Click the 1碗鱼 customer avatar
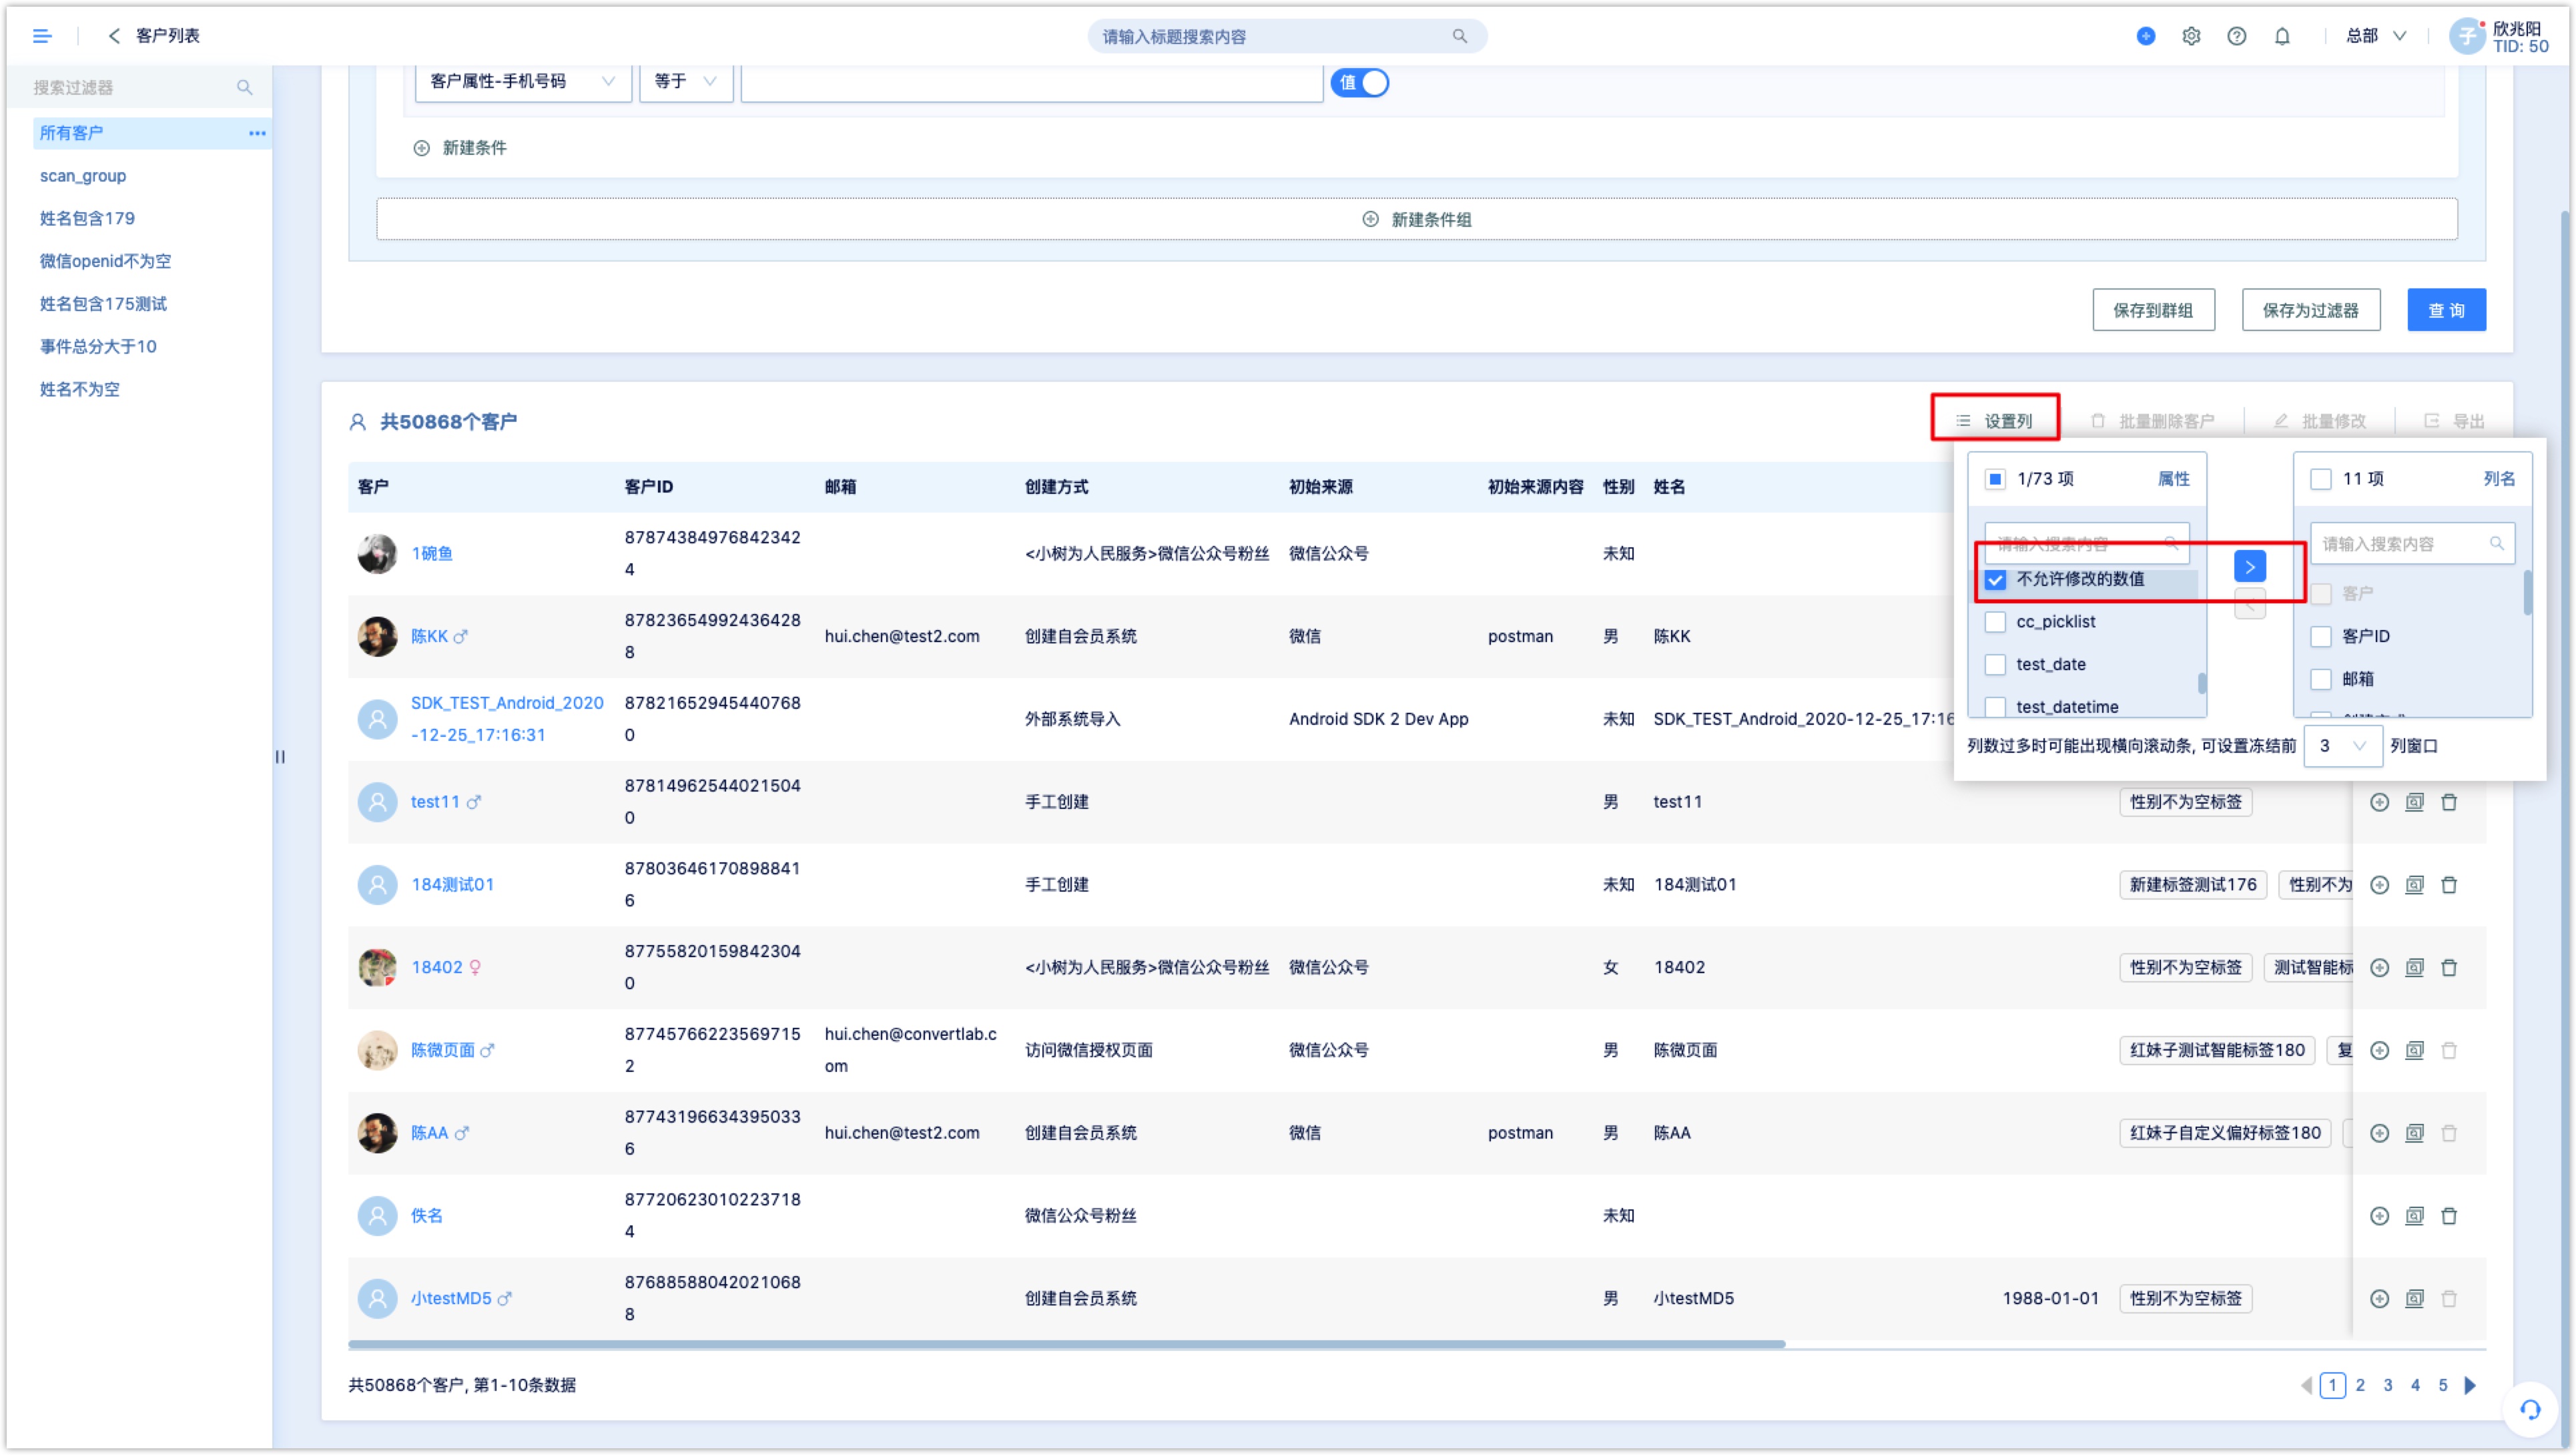This screenshot has height=1455, width=2576. (x=377, y=554)
